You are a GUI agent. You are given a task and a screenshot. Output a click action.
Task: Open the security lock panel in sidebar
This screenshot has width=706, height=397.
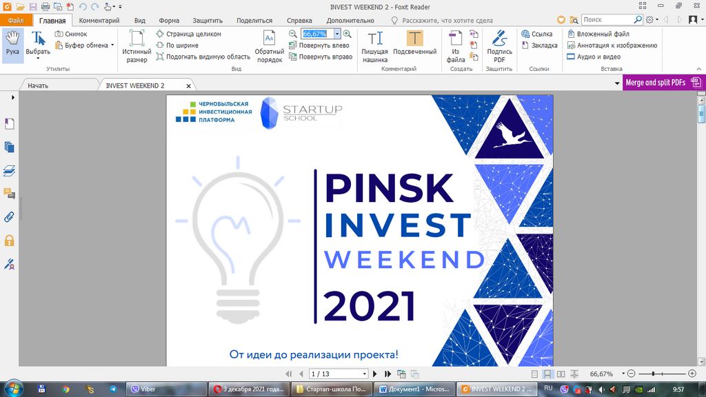point(10,240)
